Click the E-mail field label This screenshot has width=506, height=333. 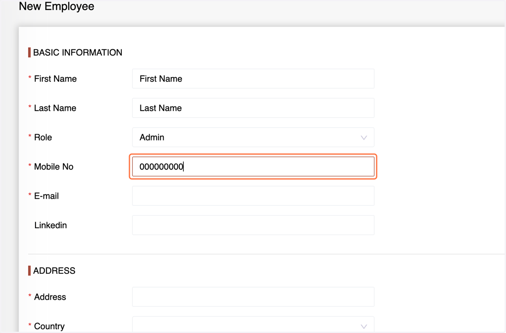click(46, 196)
